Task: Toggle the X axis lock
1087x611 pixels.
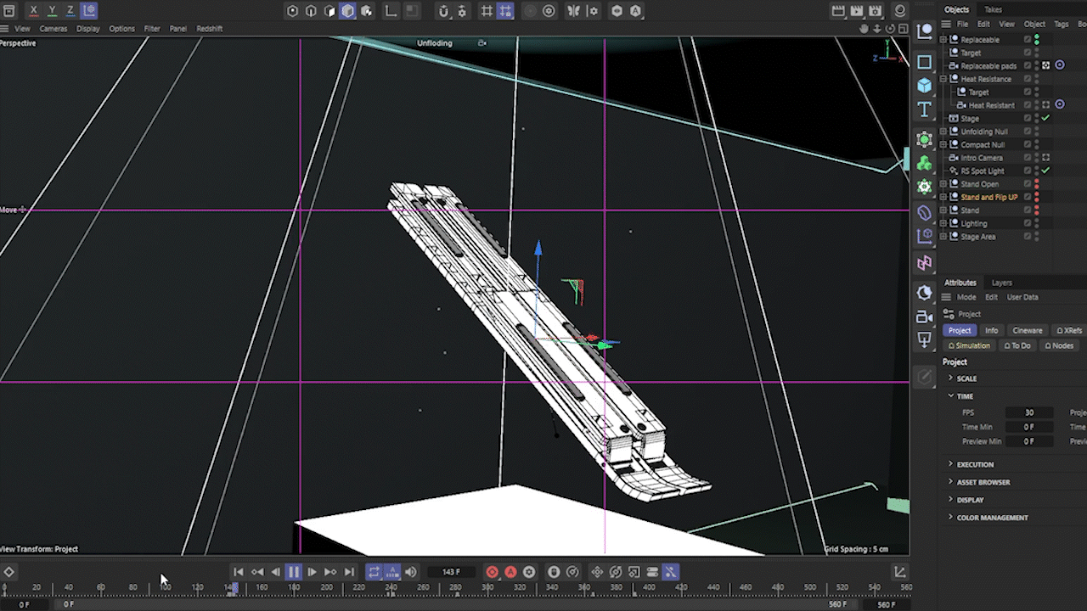Action: (33, 11)
